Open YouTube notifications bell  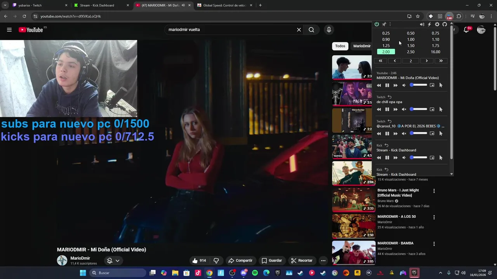[467, 30]
